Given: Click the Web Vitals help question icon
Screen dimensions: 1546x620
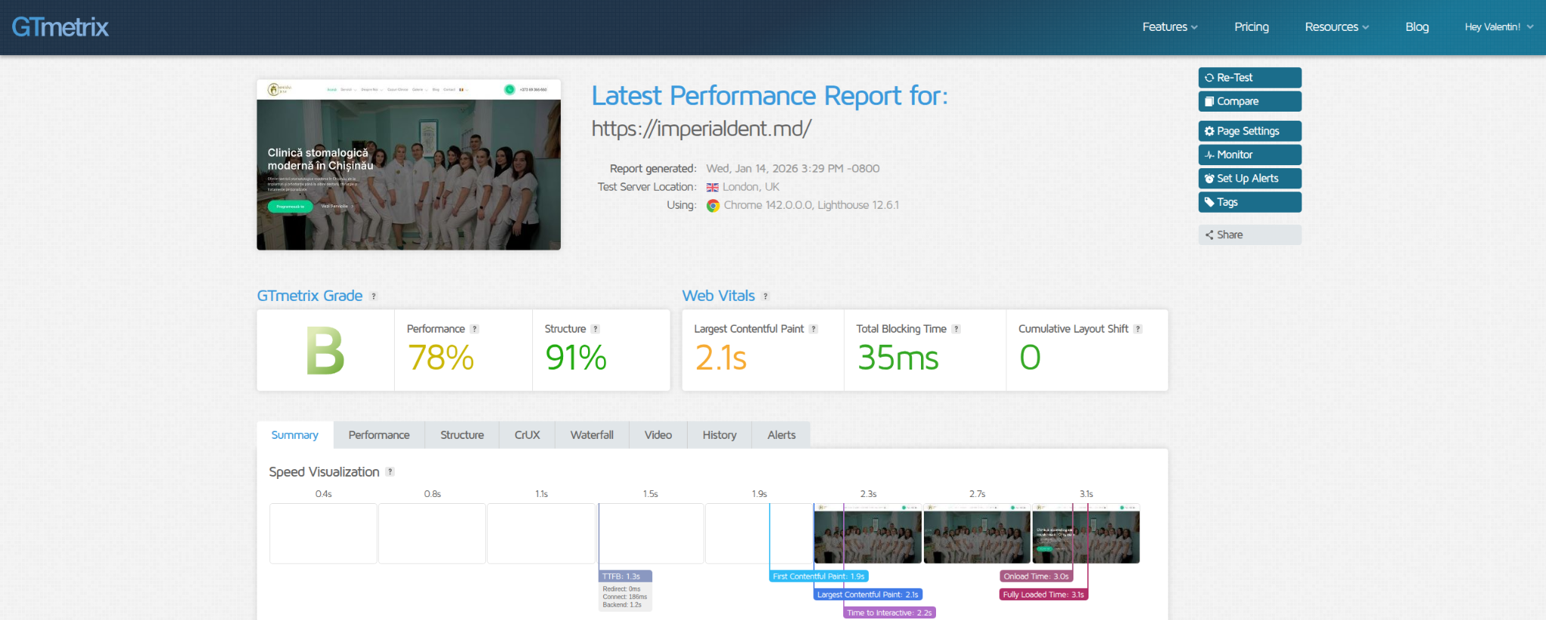Looking at the screenshot, I should point(765,296).
